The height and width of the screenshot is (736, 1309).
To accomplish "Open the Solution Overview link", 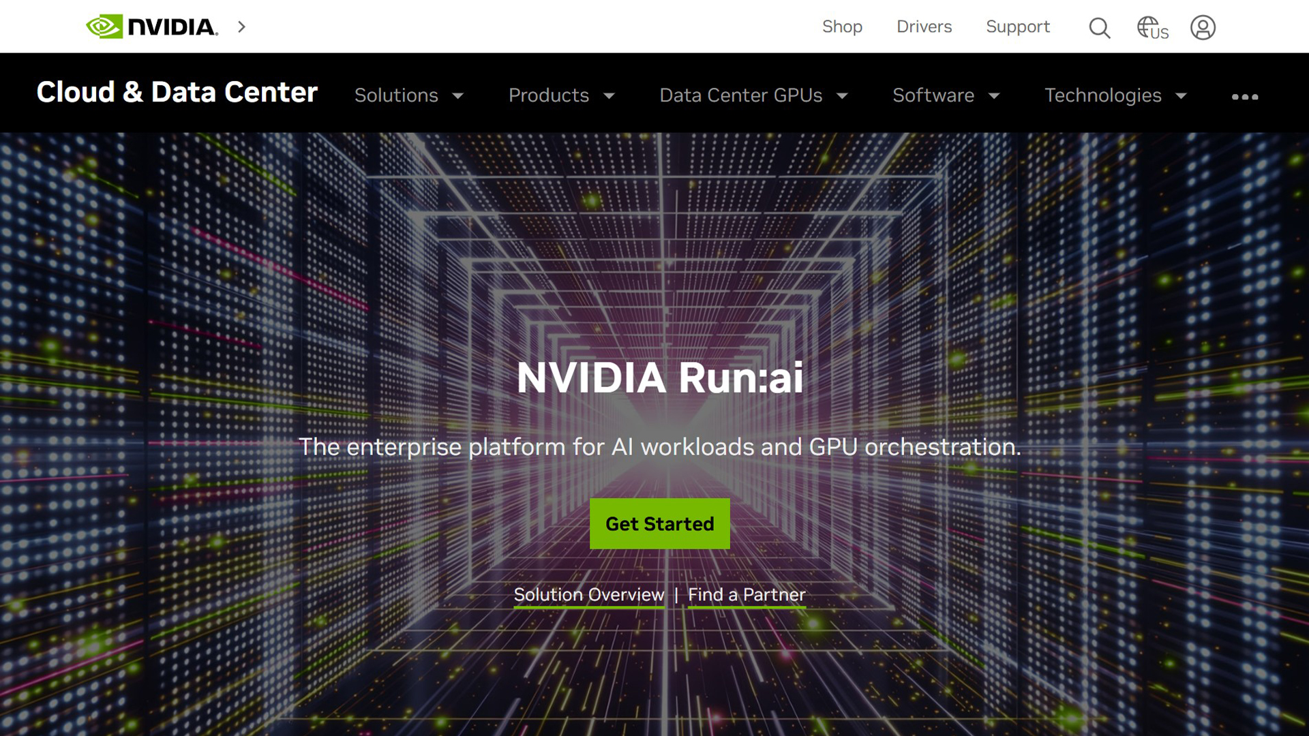I will pyautogui.click(x=589, y=595).
